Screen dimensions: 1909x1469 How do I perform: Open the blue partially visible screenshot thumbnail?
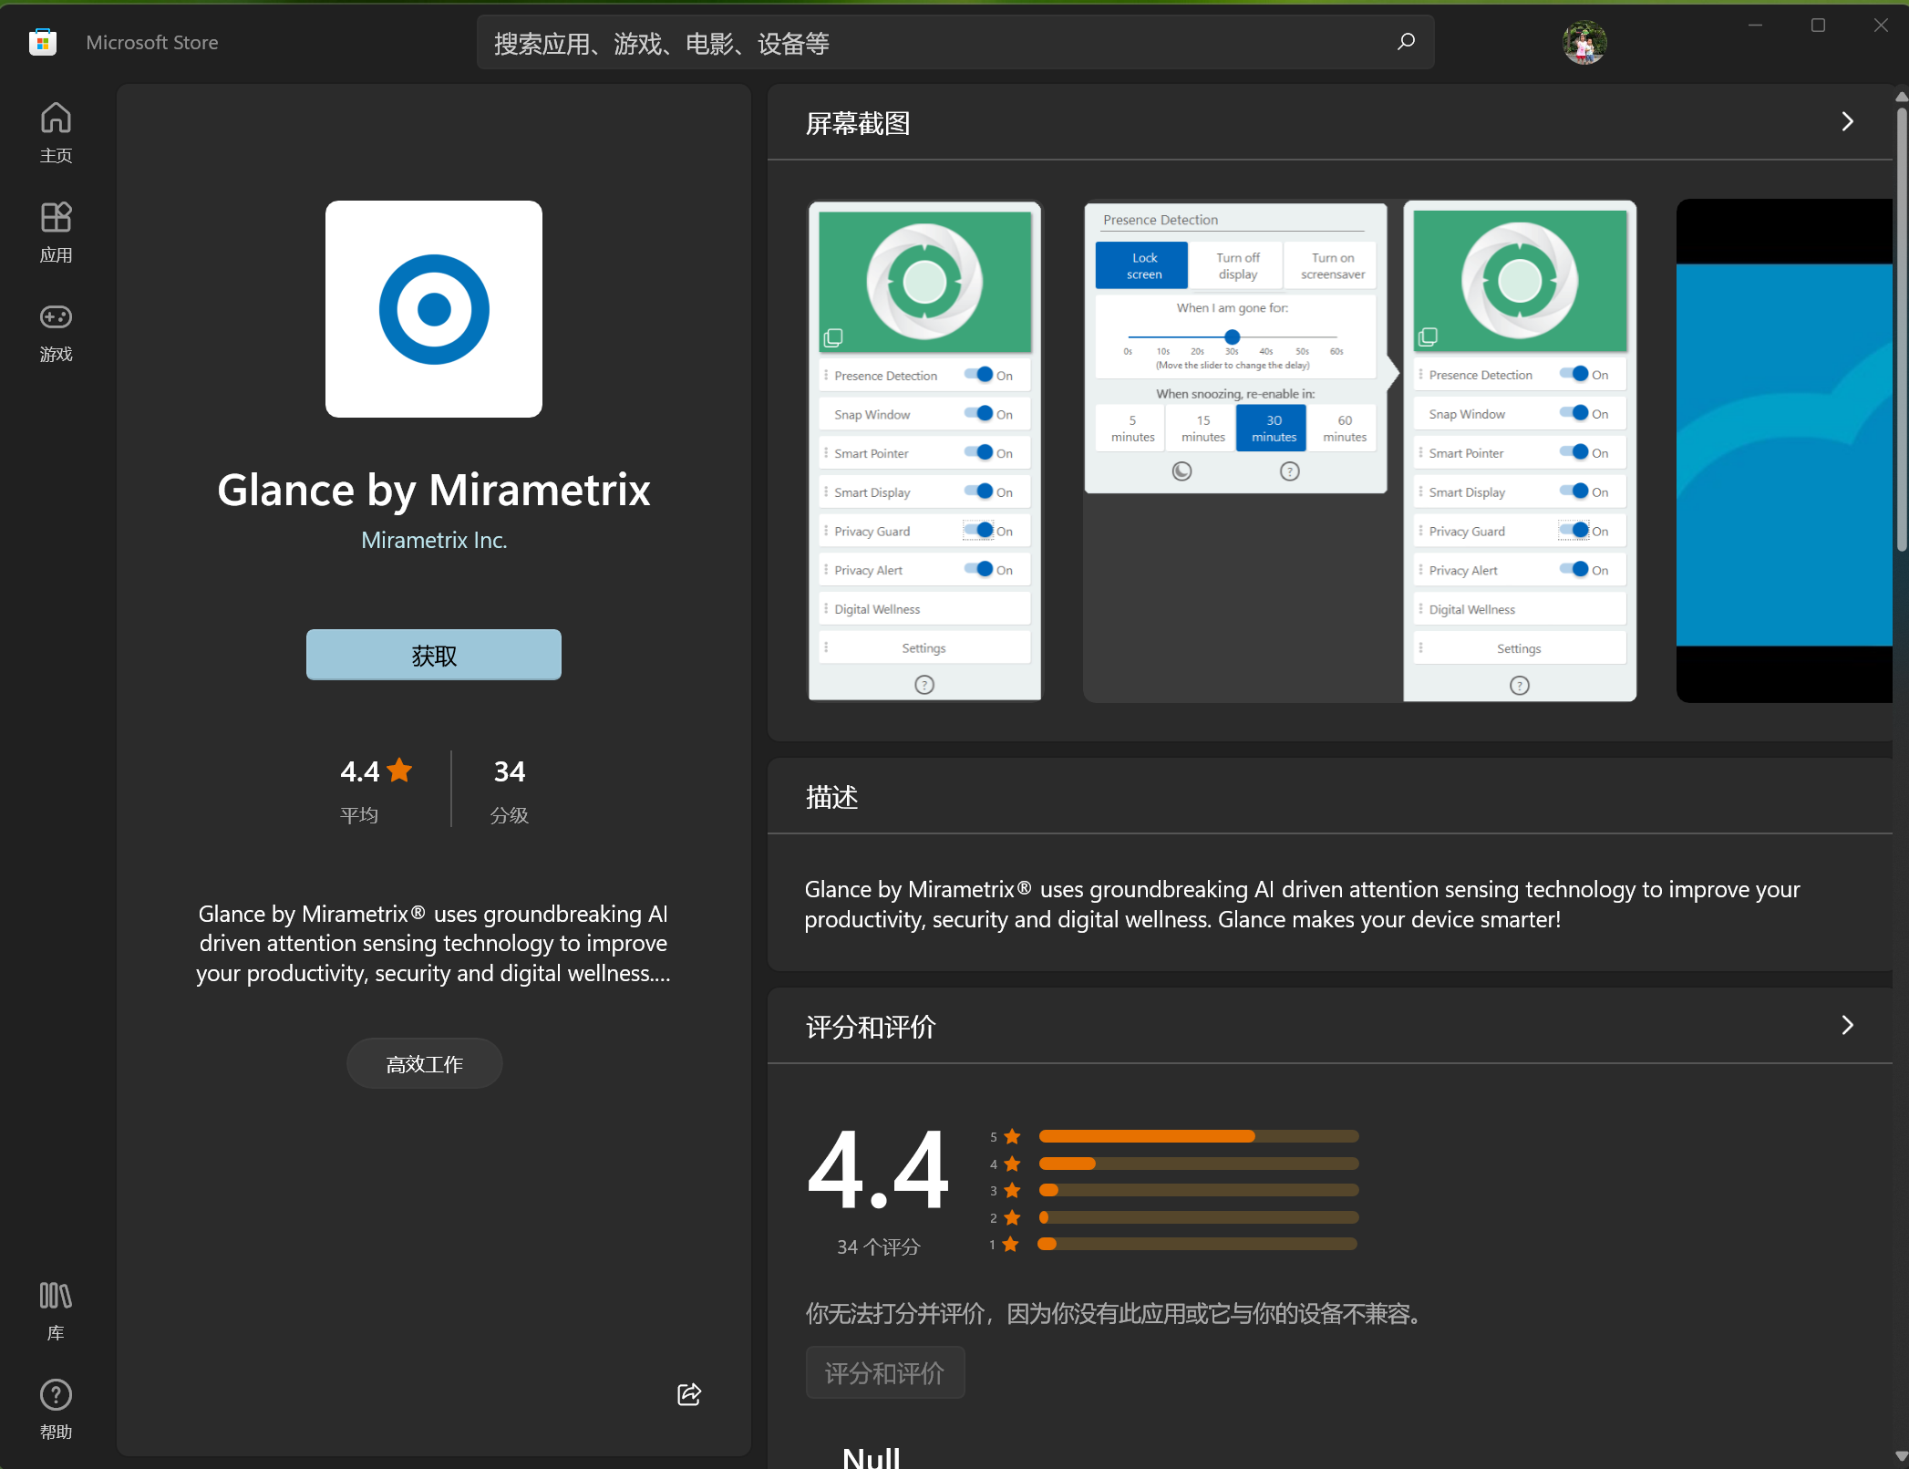click(1784, 451)
